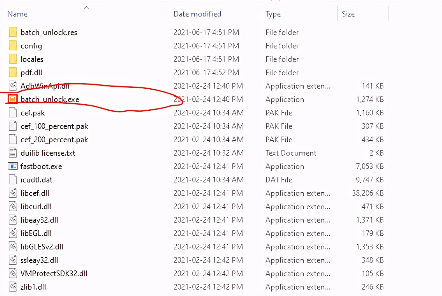Select the ssleay32.dll file name

(x=39, y=260)
